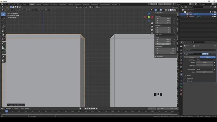Toggle camera view icon in viewport
The height and width of the screenshot is (122, 217).
click(x=152, y=30)
